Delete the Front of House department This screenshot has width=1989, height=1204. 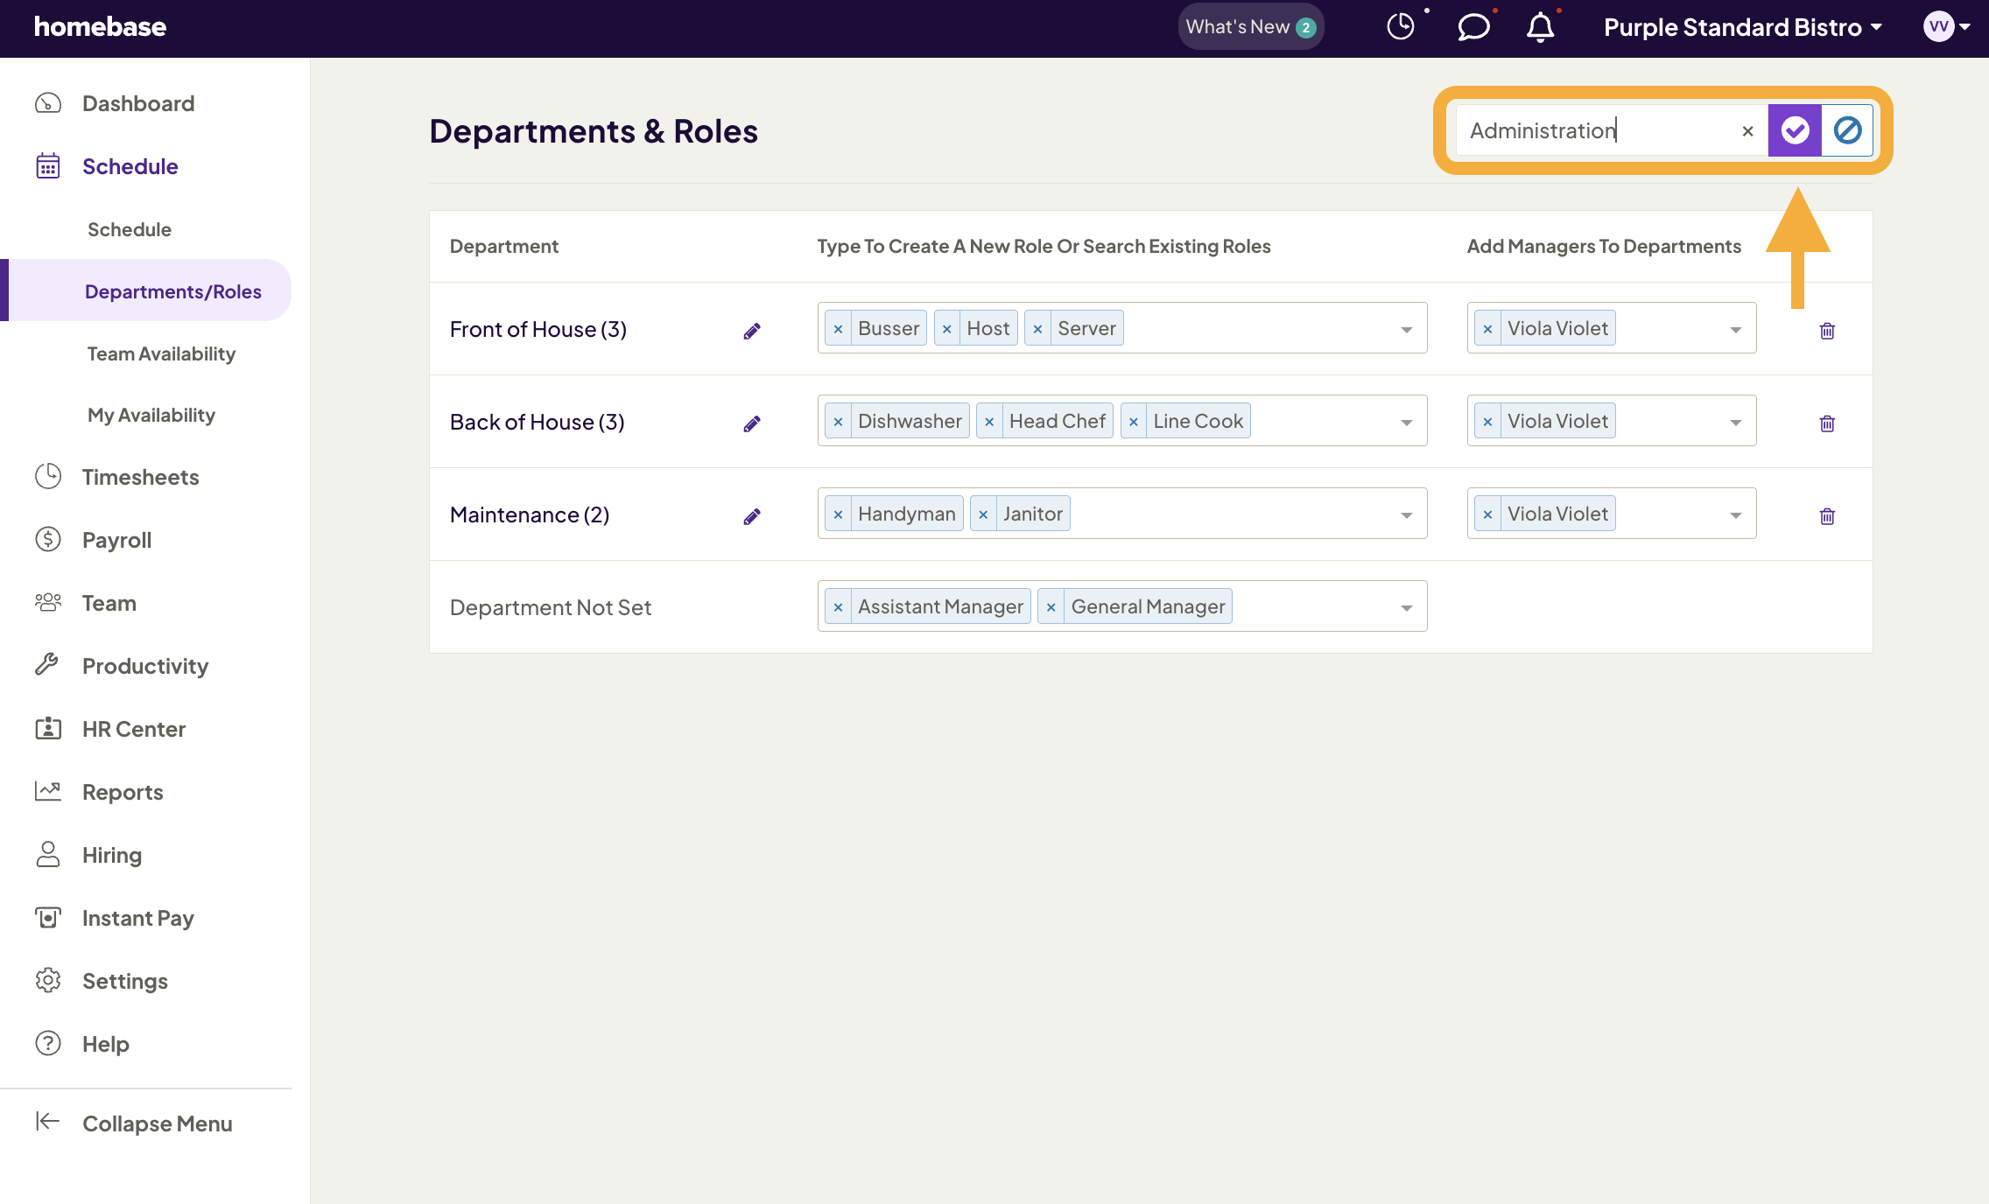(1827, 331)
